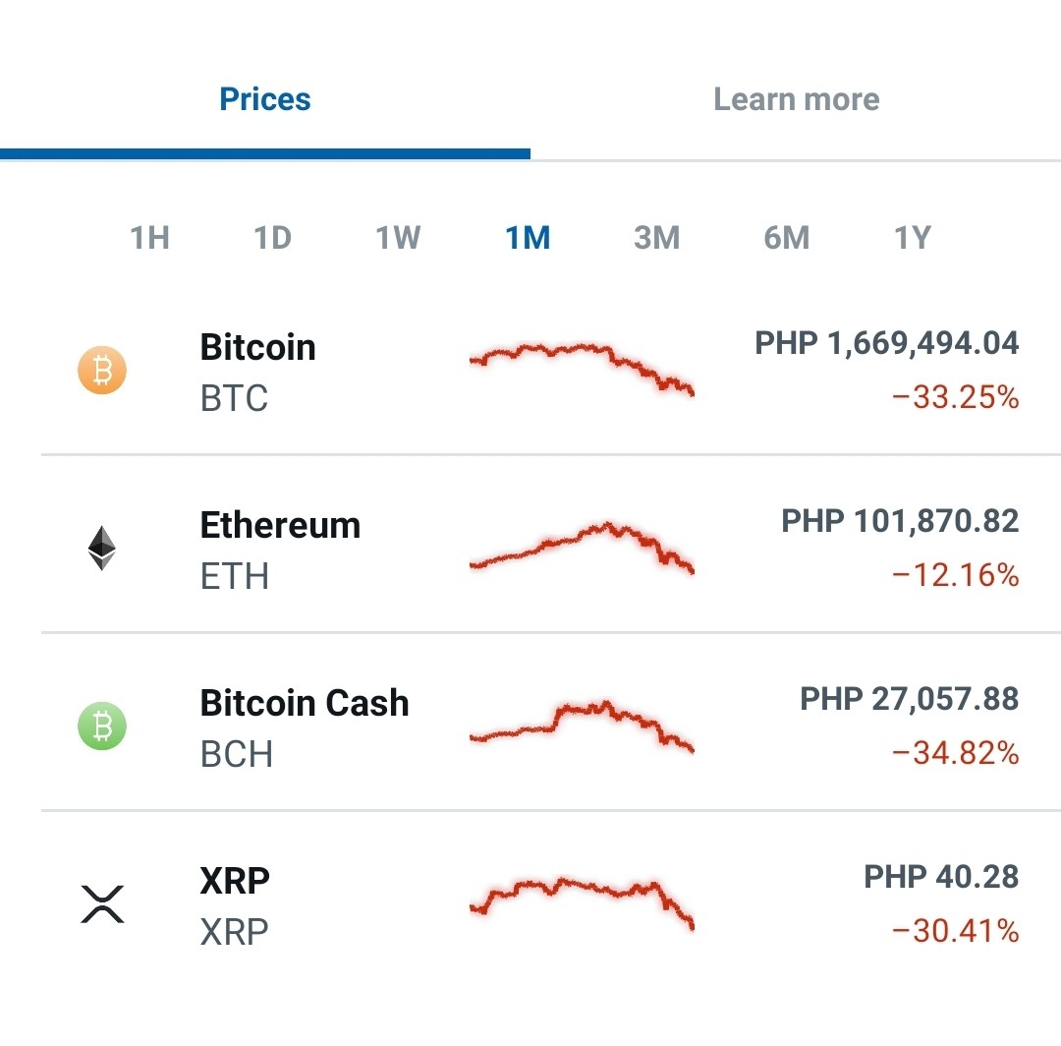Tap the XRP price PHP 40.28
Viewport: 1061px width, 1046px height.
(x=941, y=877)
